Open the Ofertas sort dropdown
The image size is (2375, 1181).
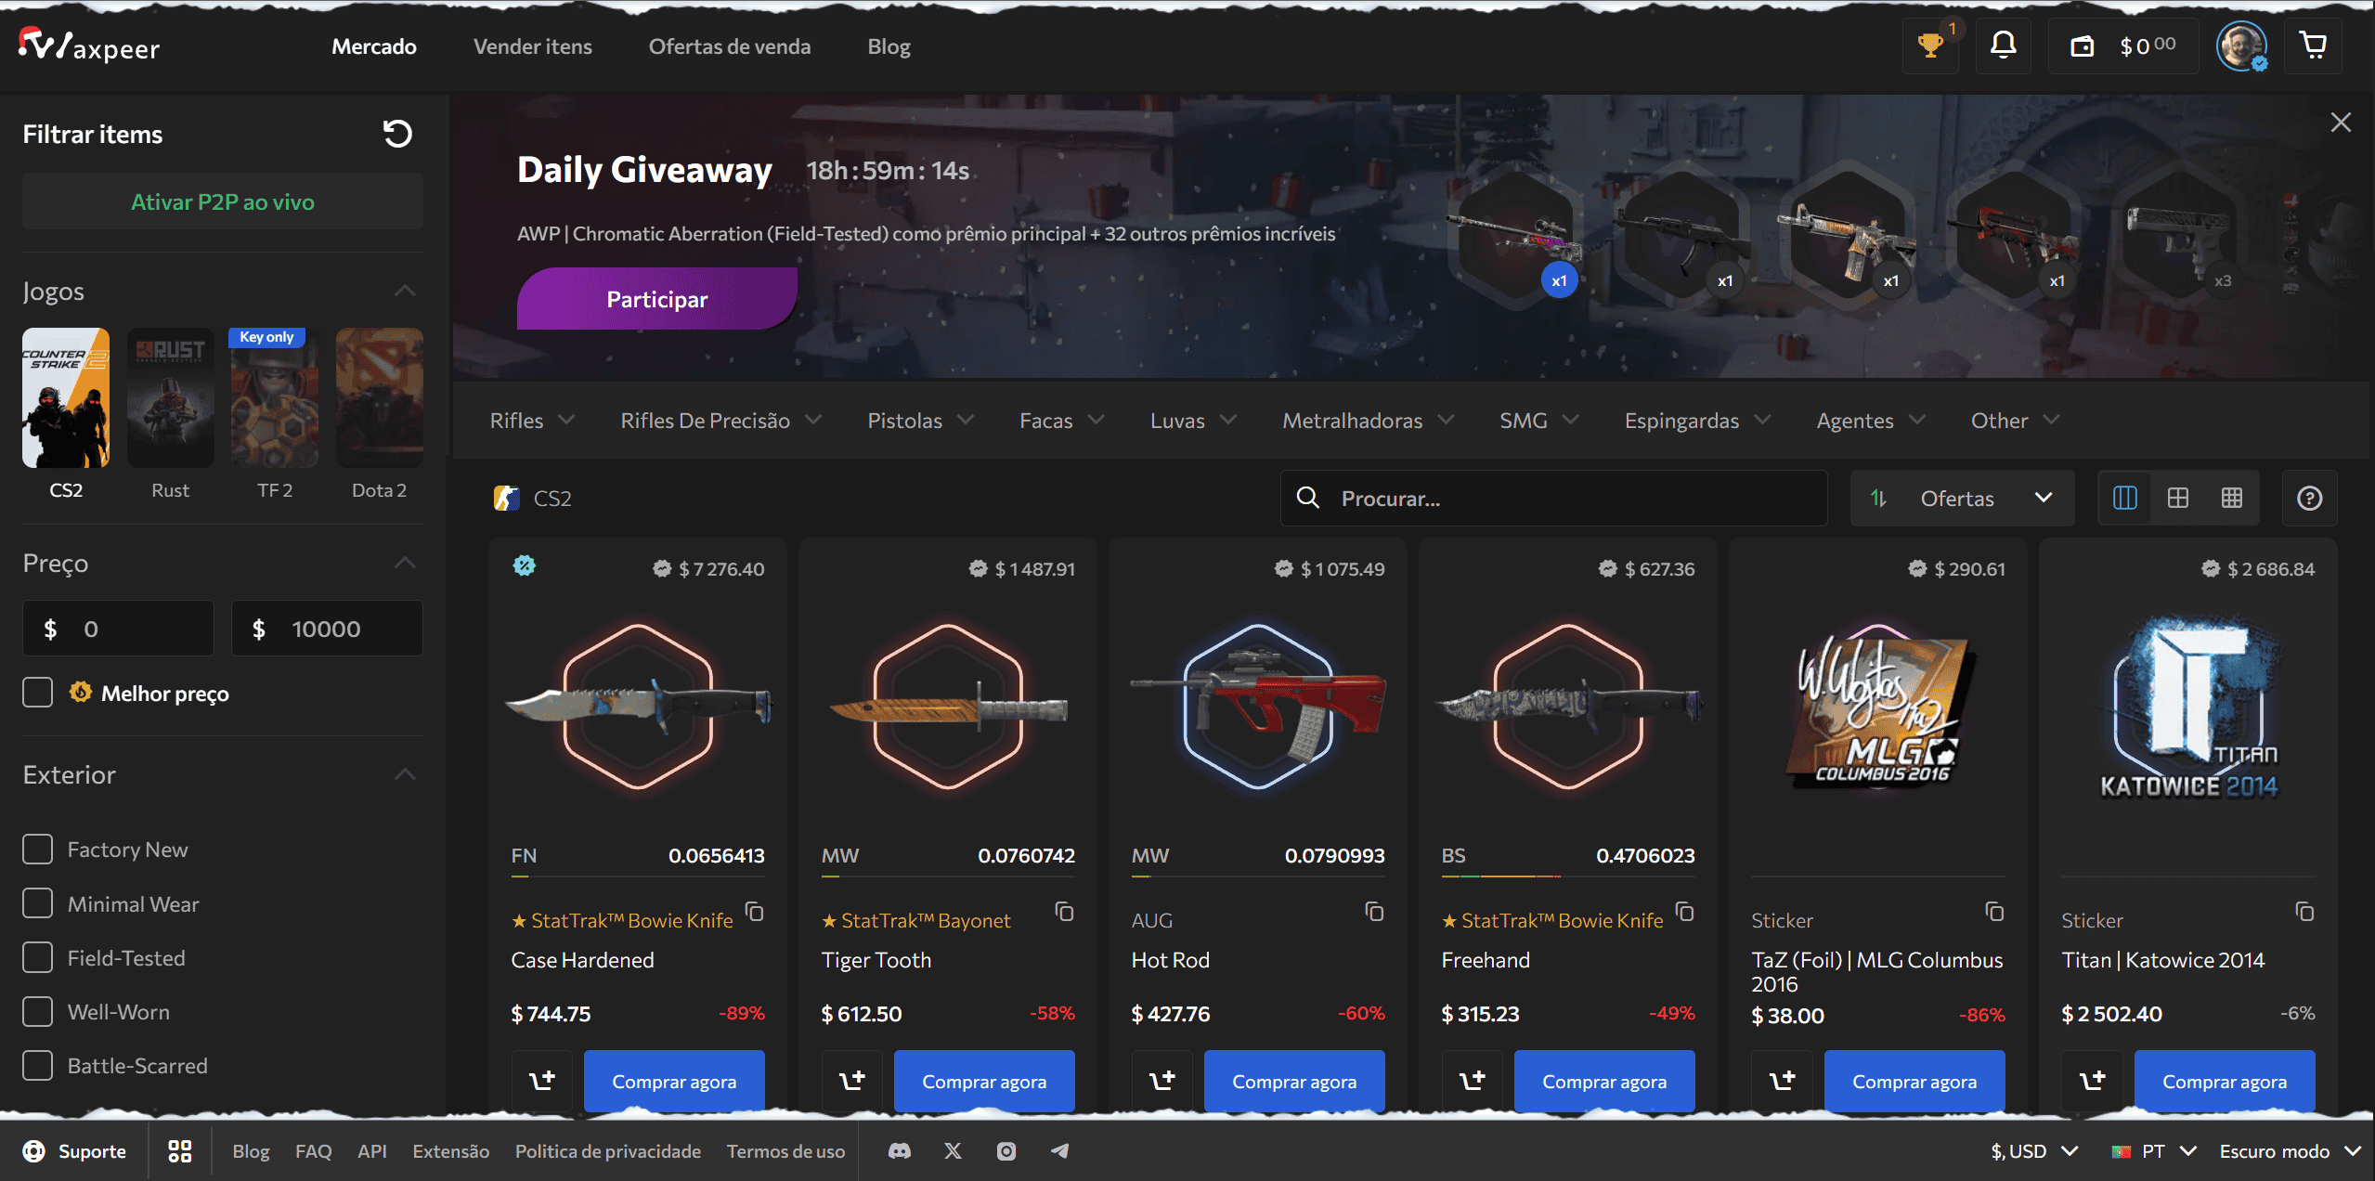point(1962,499)
